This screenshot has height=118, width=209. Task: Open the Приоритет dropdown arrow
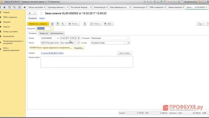[51, 29]
